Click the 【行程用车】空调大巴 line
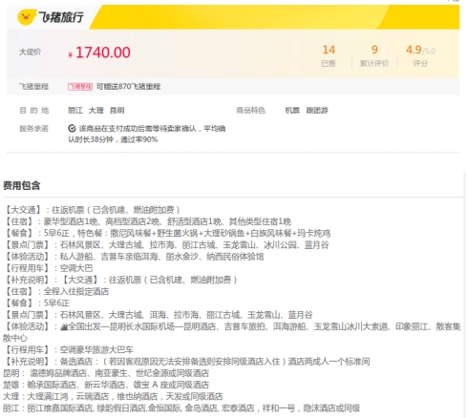 [48, 268]
